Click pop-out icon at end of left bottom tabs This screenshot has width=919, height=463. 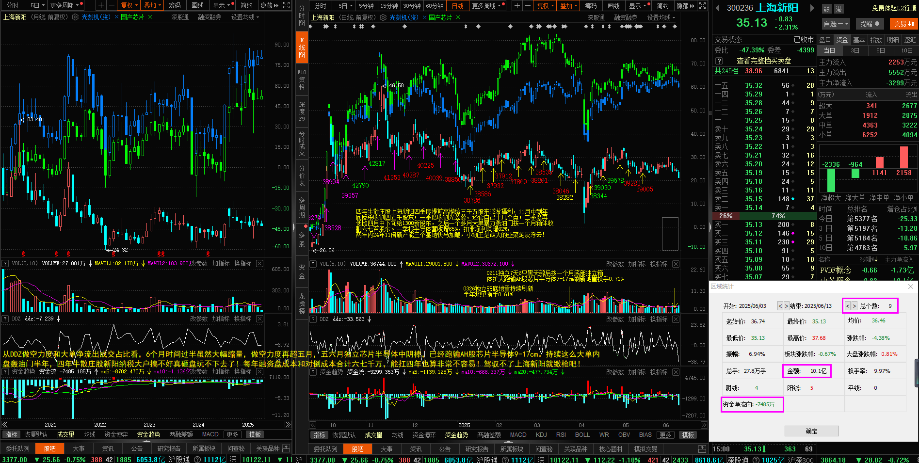coord(286,448)
